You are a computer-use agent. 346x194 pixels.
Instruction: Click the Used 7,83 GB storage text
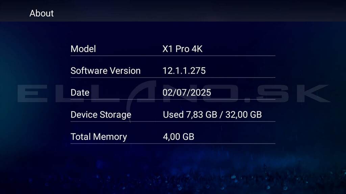click(189, 115)
